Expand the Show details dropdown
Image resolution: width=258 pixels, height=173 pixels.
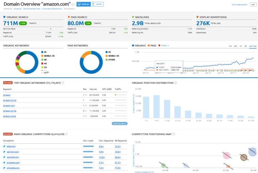[70, 9]
